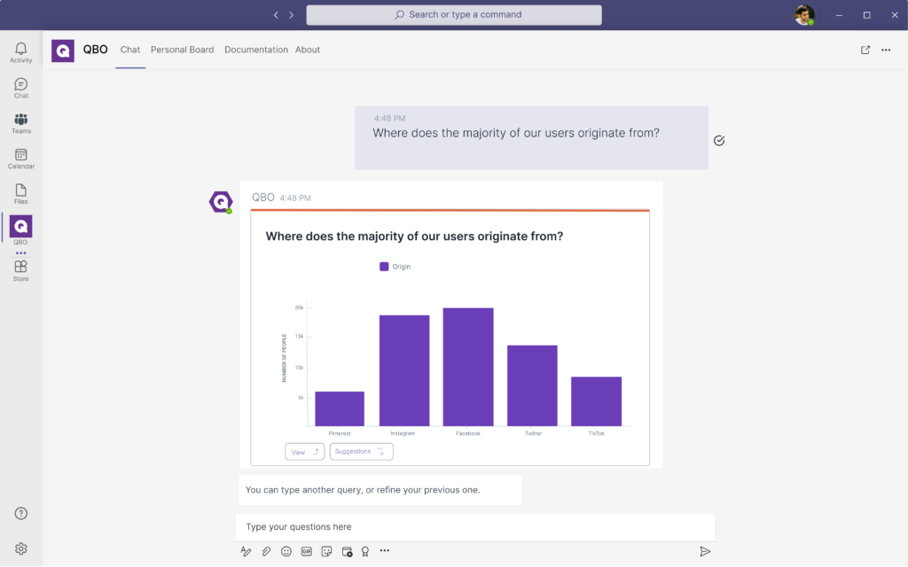The image size is (908, 567).
Task: Send the message with the arrow icon
Action: (705, 551)
